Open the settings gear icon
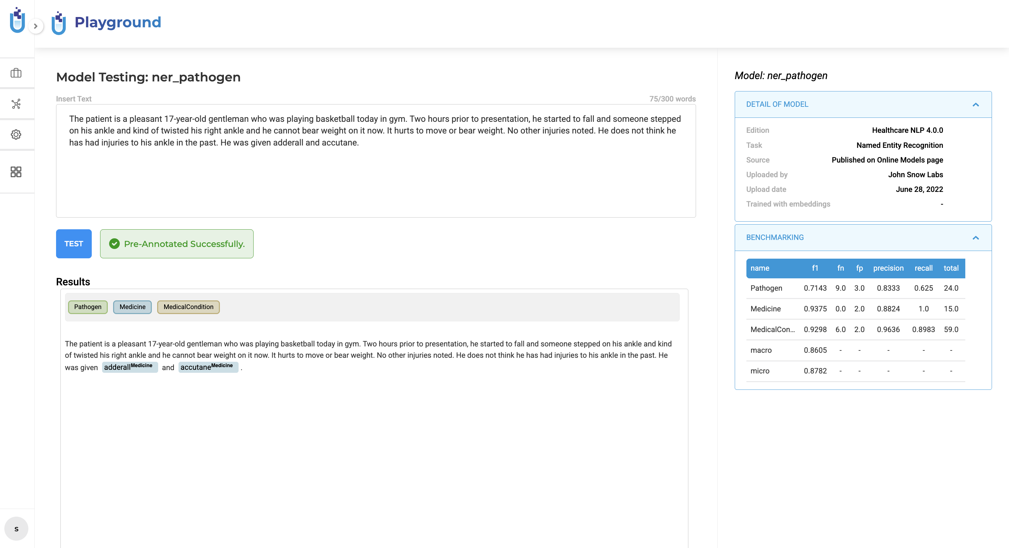The height and width of the screenshot is (548, 1009). 16,134
